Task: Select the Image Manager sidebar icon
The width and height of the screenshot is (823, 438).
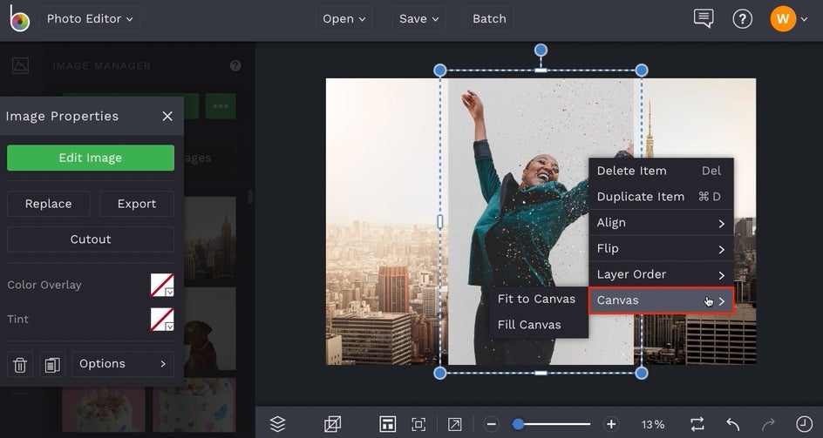Action: [x=20, y=65]
